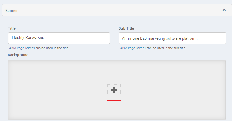Screen dimensions: 232x121
Task: Edit the Title field with Hushly Resources
Action: point(59,38)
